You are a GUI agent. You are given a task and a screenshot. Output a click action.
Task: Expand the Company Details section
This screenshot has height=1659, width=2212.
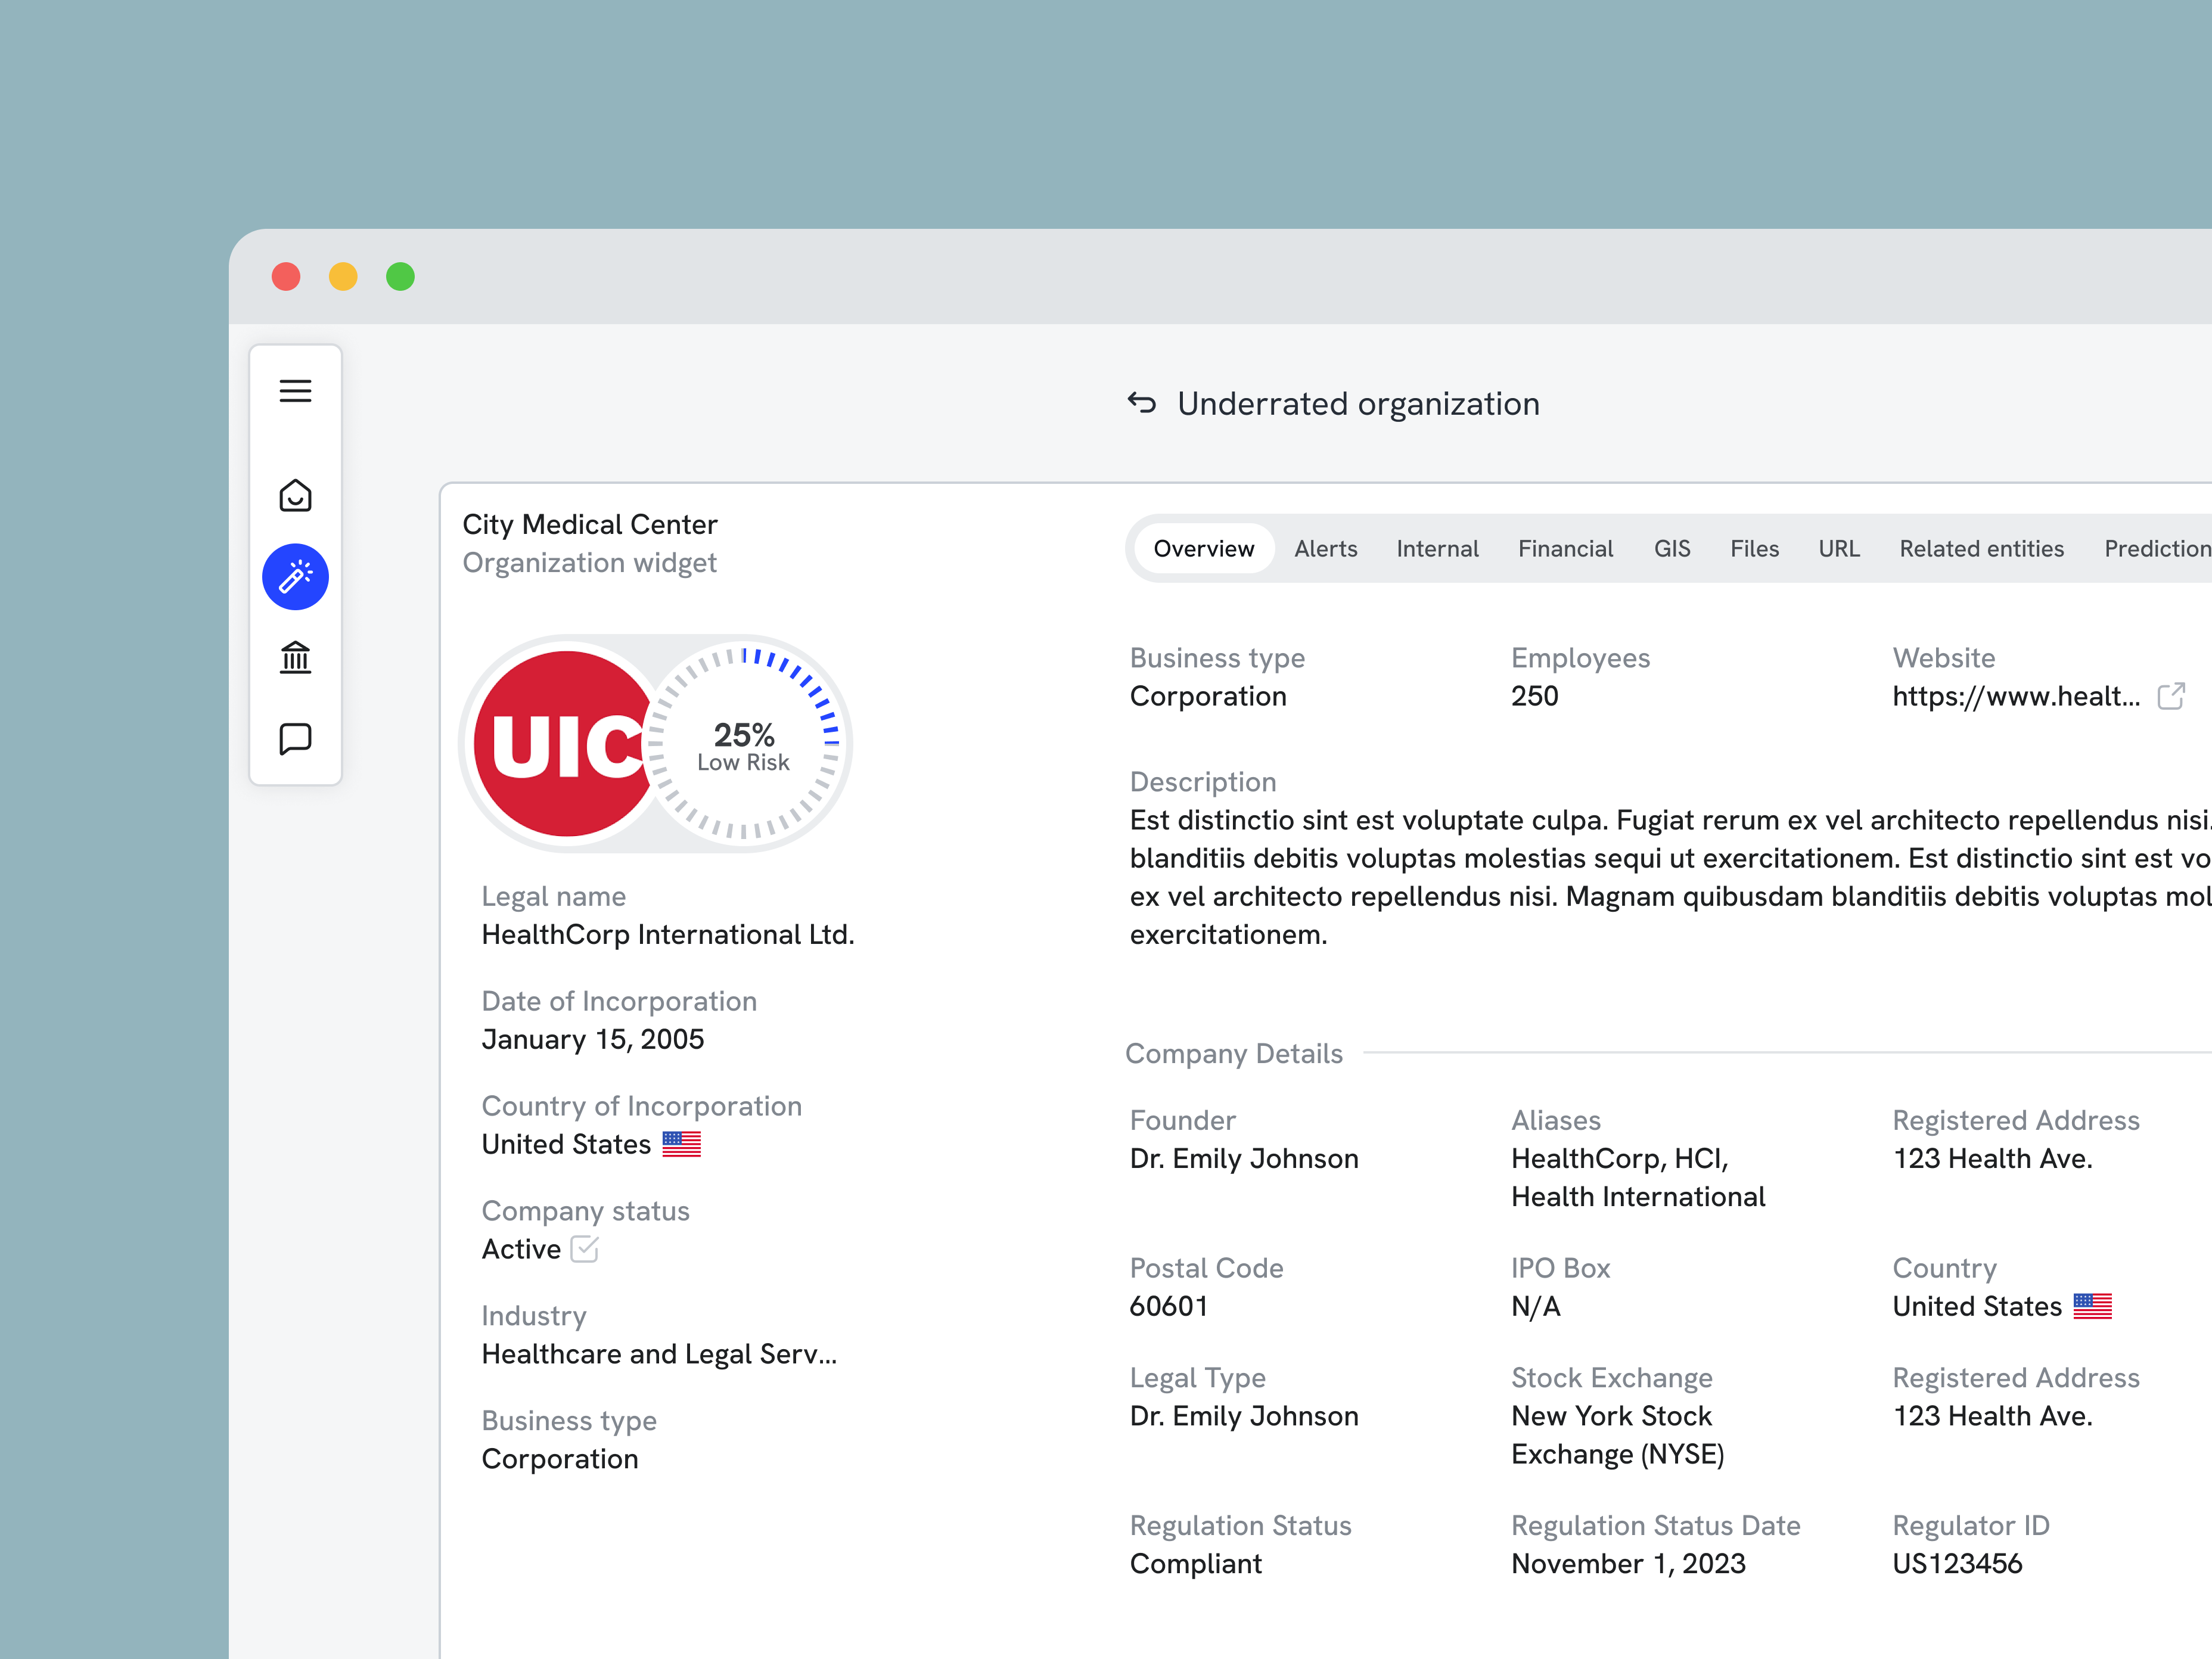pyautogui.click(x=1235, y=1053)
